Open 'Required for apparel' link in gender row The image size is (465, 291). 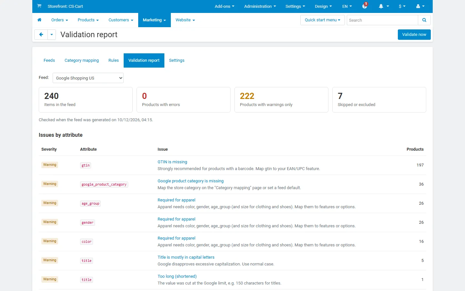point(176,219)
